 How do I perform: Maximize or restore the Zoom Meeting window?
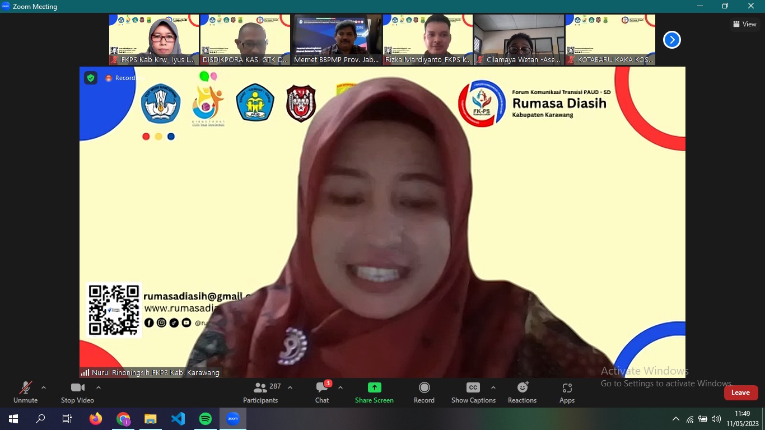[x=725, y=6]
